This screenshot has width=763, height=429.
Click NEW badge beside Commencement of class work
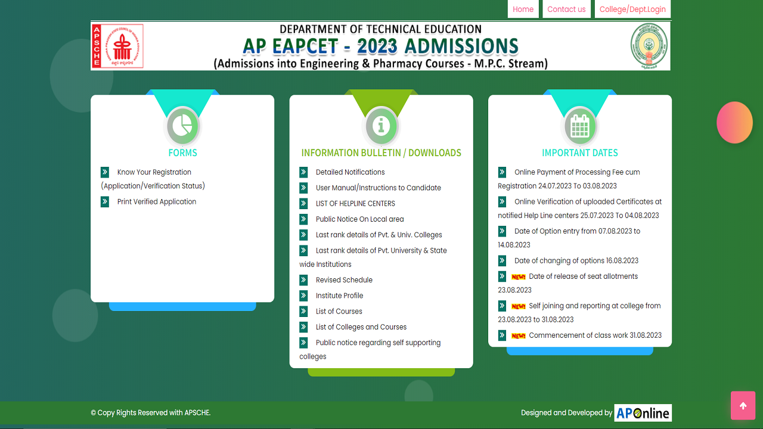519,336
